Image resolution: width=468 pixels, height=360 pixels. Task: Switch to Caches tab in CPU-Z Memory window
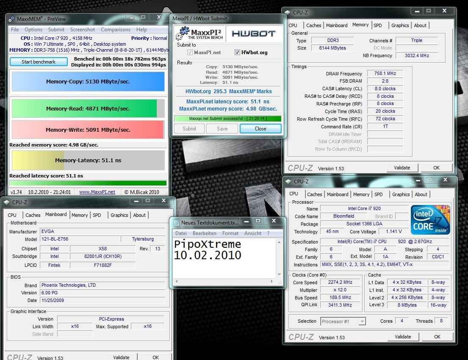pyautogui.click(x=314, y=25)
